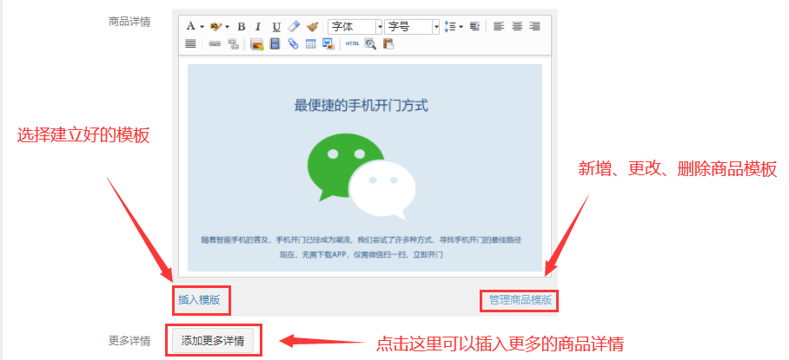Attach a file with the paperclip icon
Image resolution: width=789 pixels, height=360 pixels.
coord(293,44)
